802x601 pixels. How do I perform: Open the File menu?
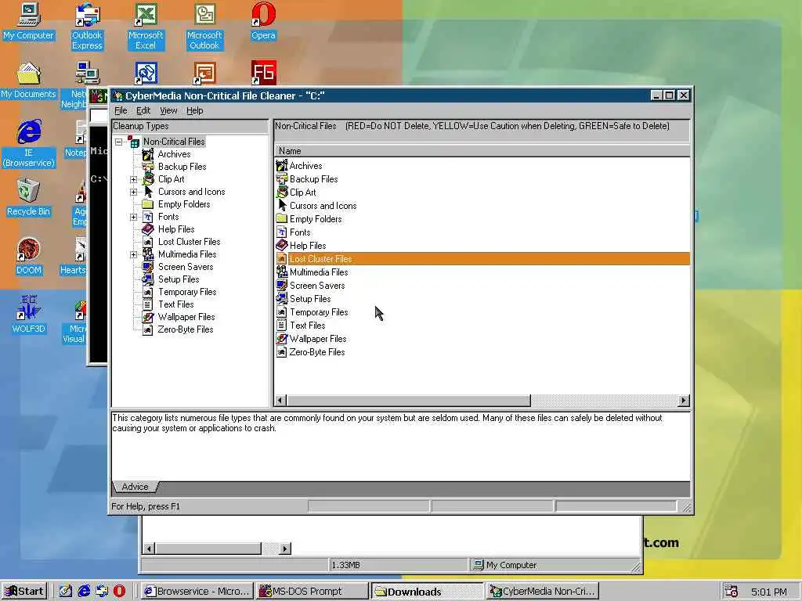pos(121,110)
